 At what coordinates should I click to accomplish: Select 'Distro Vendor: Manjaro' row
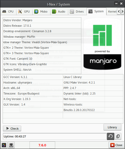tap(42, 20)
